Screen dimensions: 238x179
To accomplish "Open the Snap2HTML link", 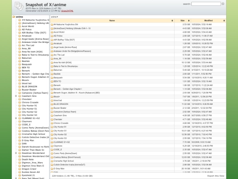I will 67,11.
